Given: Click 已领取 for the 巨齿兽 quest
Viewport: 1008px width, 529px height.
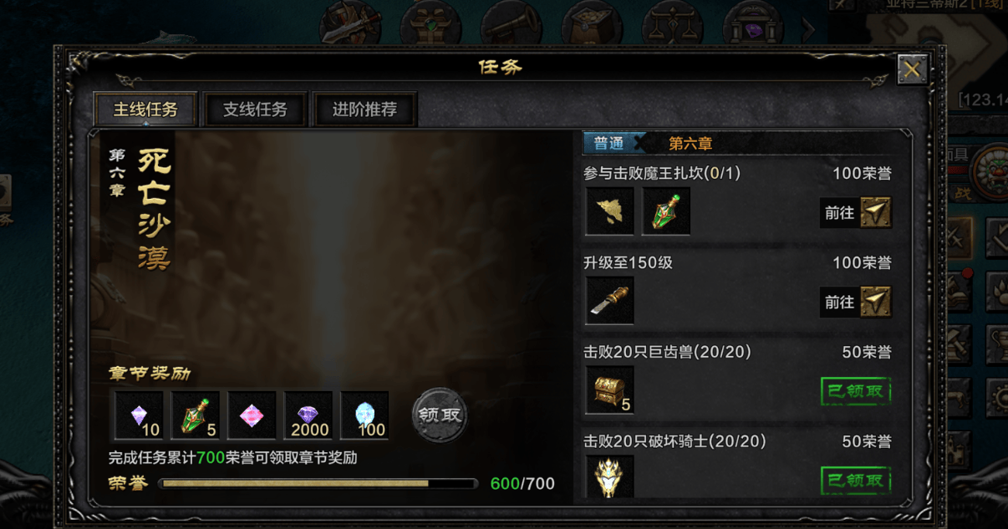Looking at the screenshot, I should 856,391.
